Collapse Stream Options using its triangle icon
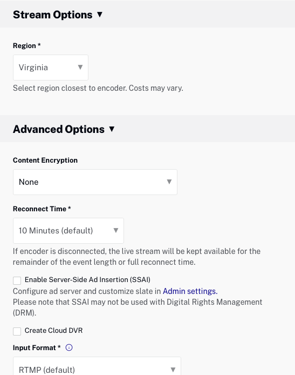 point(100,15)
